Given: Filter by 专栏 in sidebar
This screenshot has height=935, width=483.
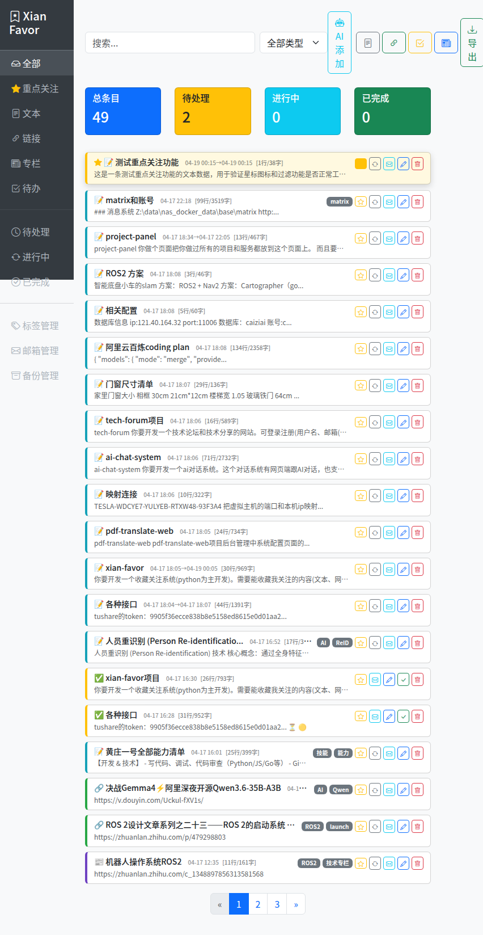Looking at the screenshot, I should [x=37, y=163].
